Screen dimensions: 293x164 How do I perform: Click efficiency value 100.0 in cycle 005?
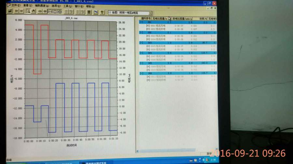point(204,63)
